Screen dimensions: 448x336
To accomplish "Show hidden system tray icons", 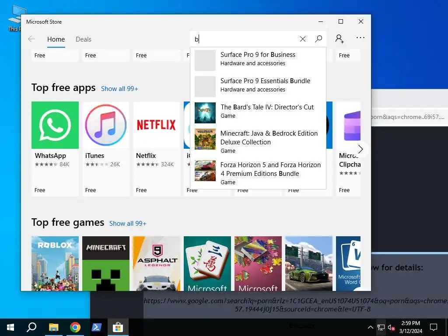I will tap(370, 327).
